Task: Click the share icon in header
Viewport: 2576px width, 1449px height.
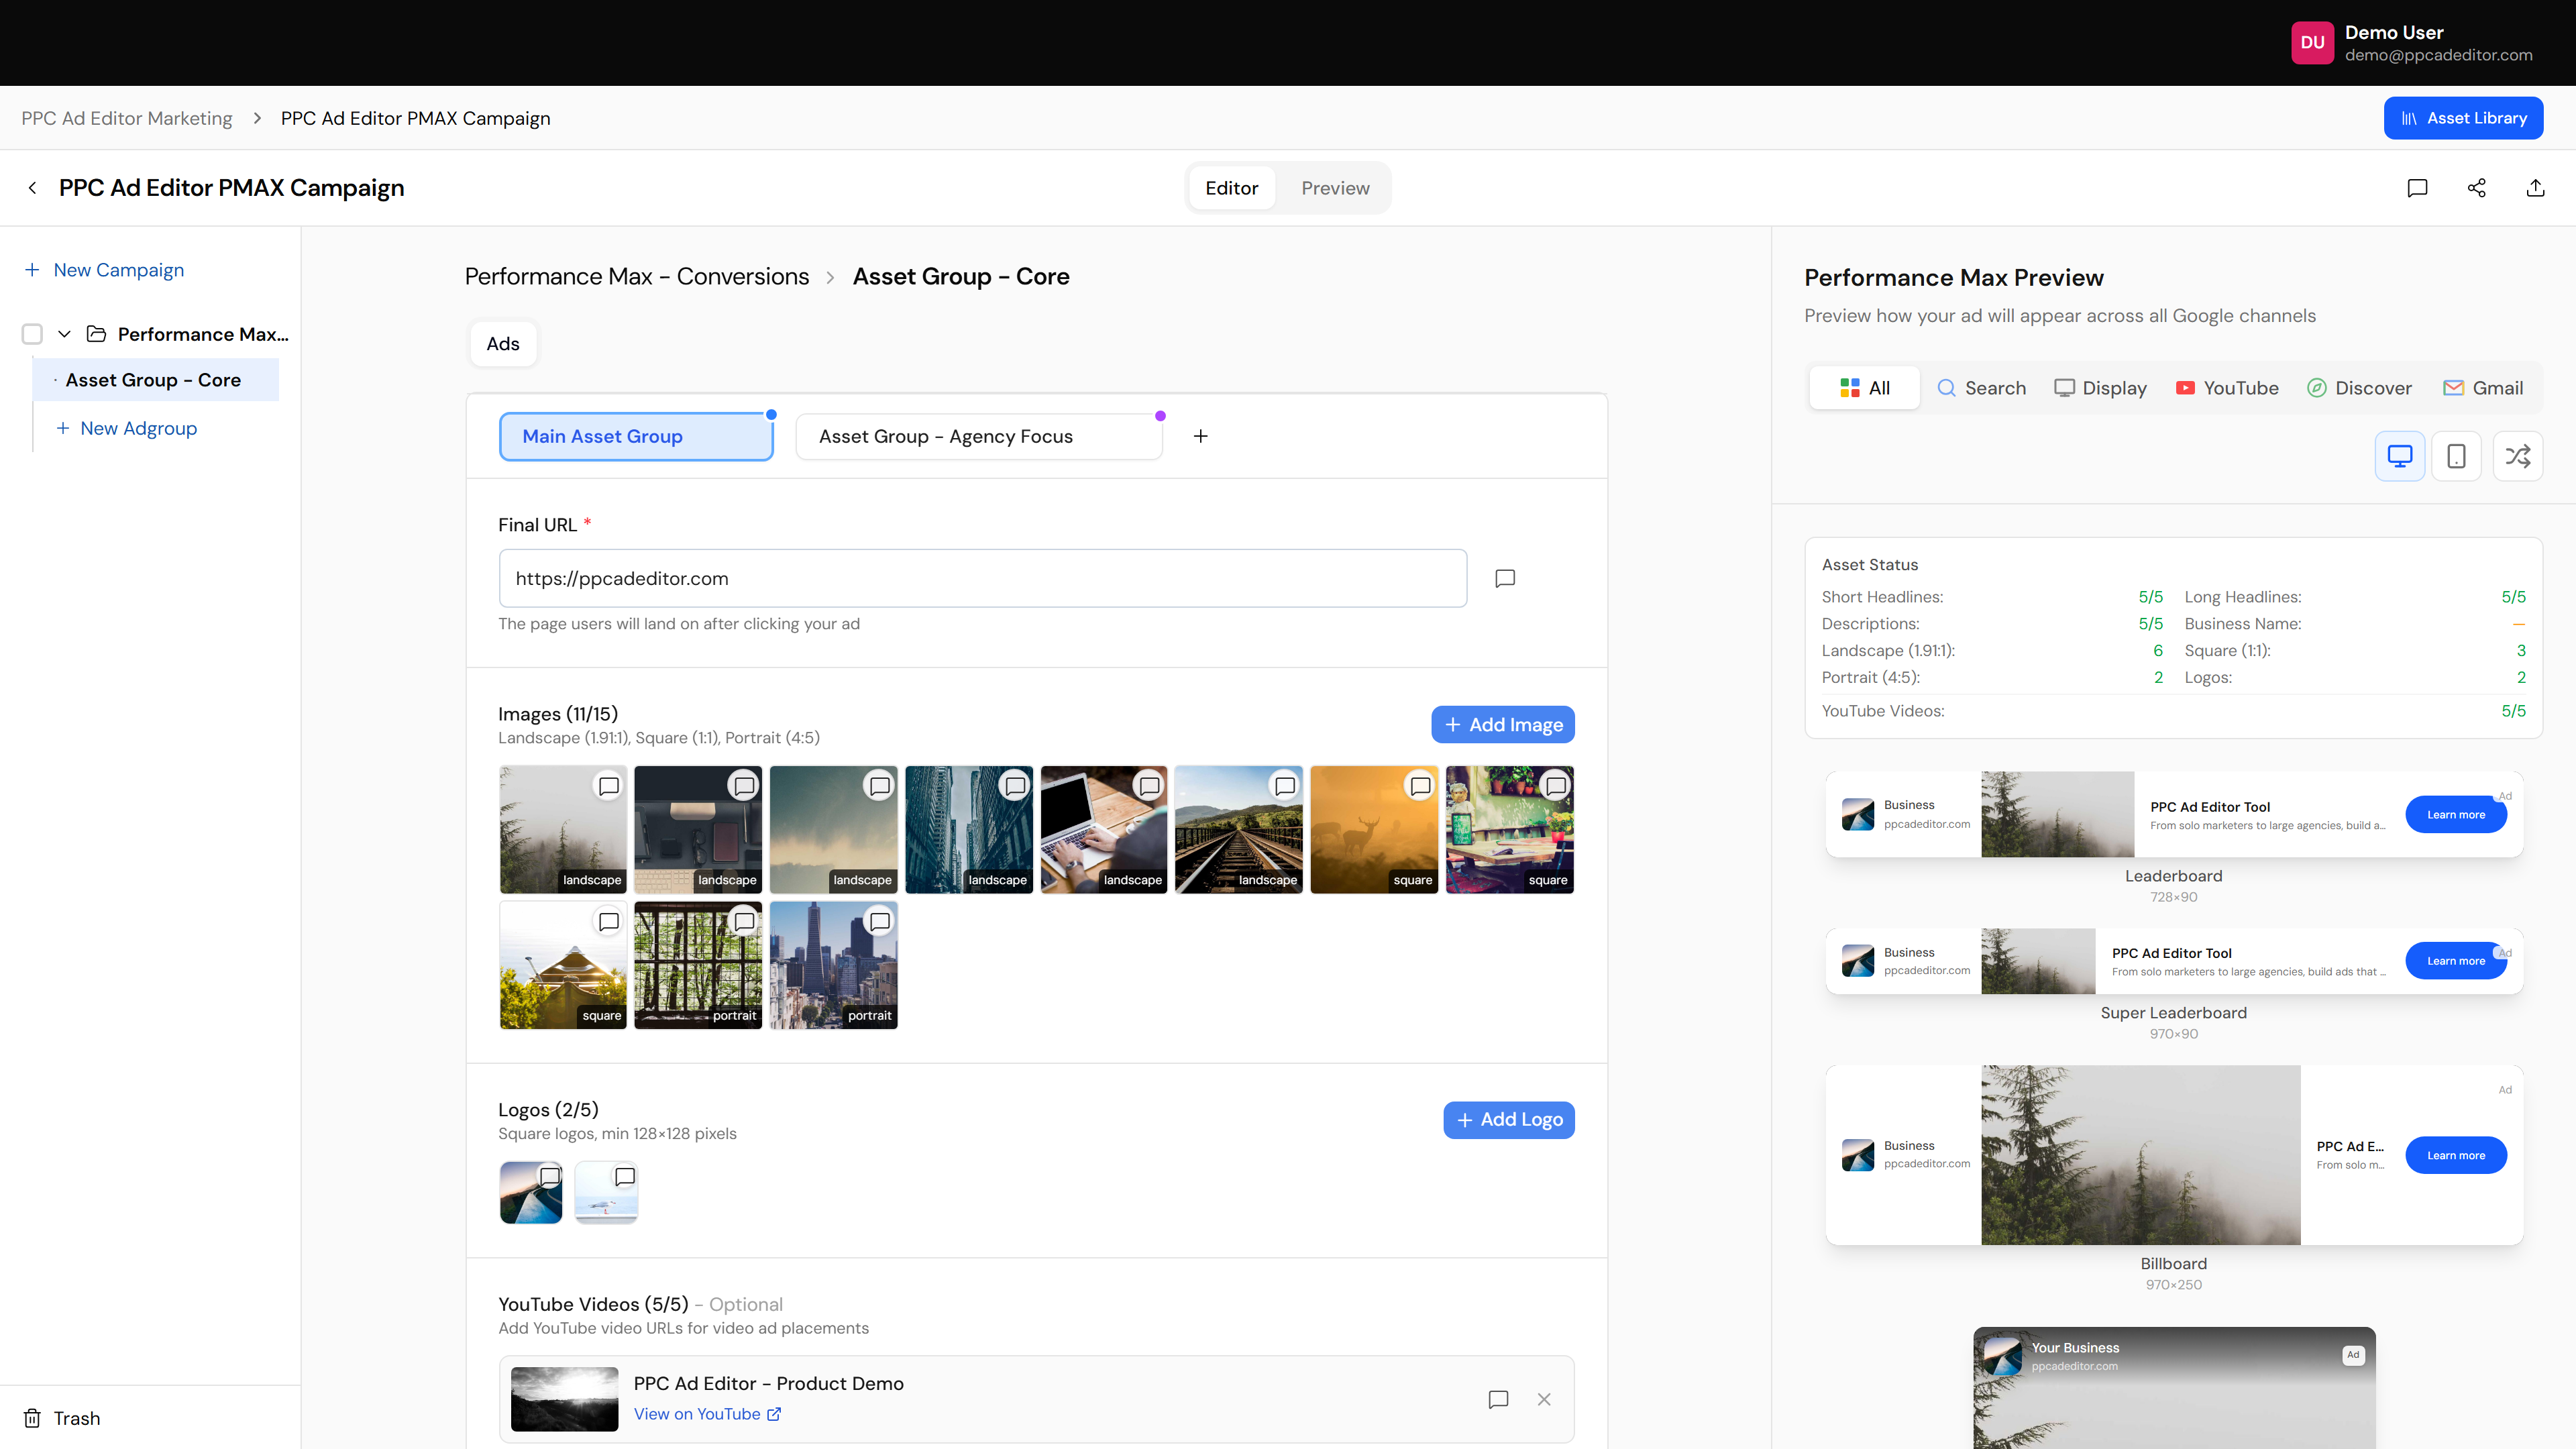Action: pos(2476,188)
